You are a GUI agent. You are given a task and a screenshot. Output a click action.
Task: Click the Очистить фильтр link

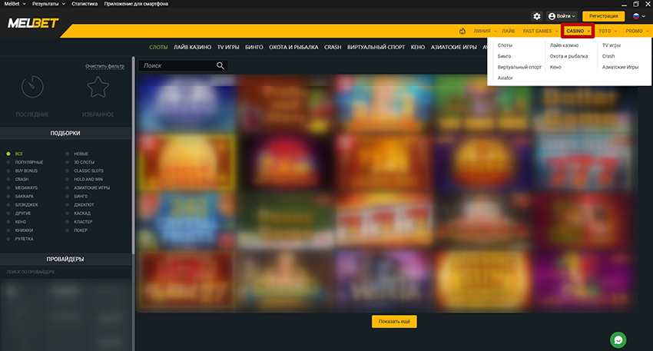[104, 67]
